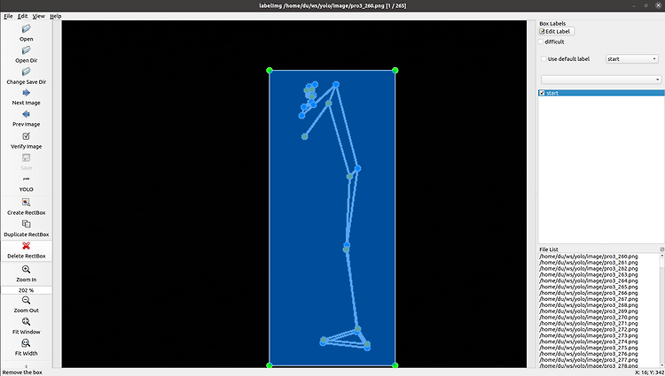The image size is (665, 376).
Task: Expand the empty label filter combo box
Action: pyautogui.click(x=601, y=80)
